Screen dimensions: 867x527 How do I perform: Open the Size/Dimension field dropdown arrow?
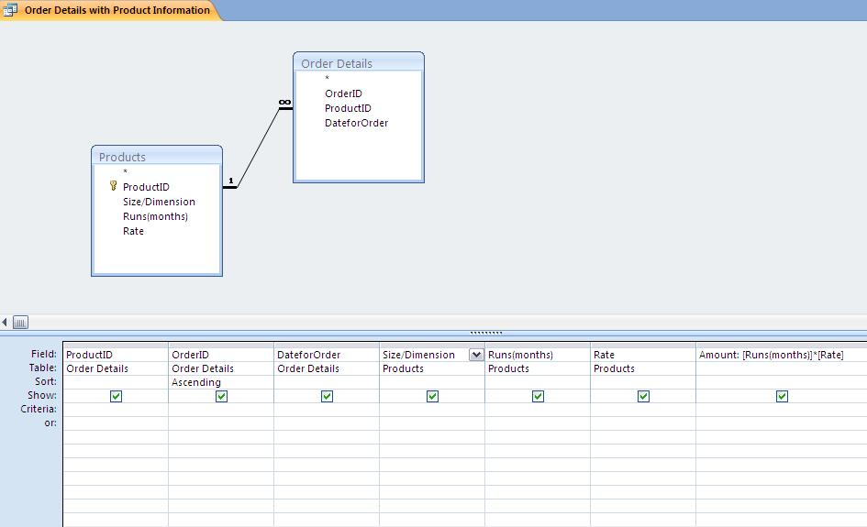(x=476, y=355)
